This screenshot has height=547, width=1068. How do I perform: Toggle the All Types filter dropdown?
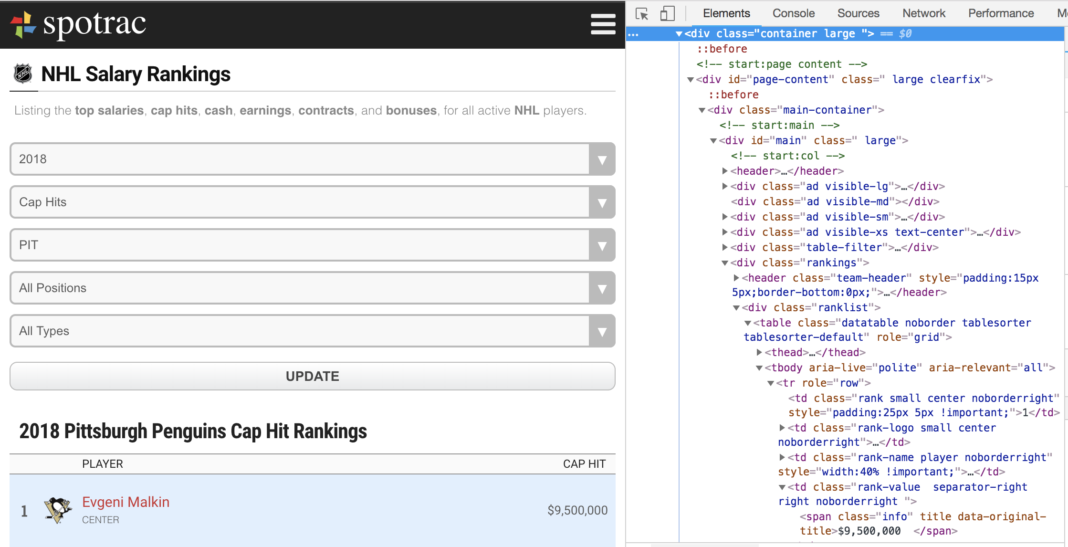click(x=313, y=331)
